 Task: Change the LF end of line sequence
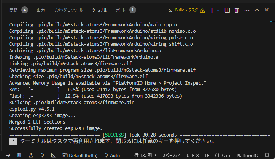click(207, 156)
